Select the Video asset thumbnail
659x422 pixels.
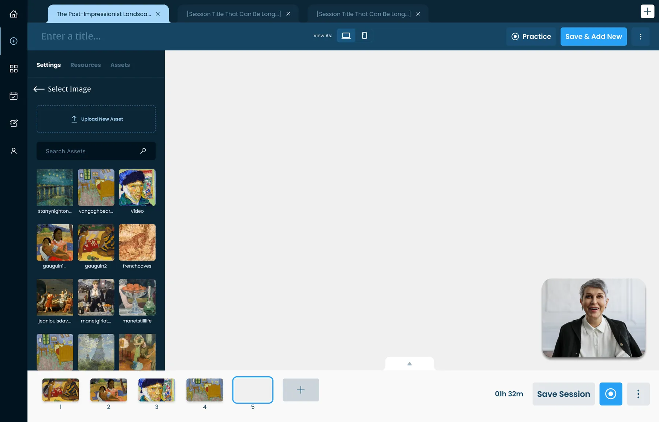tap(137, 187)
